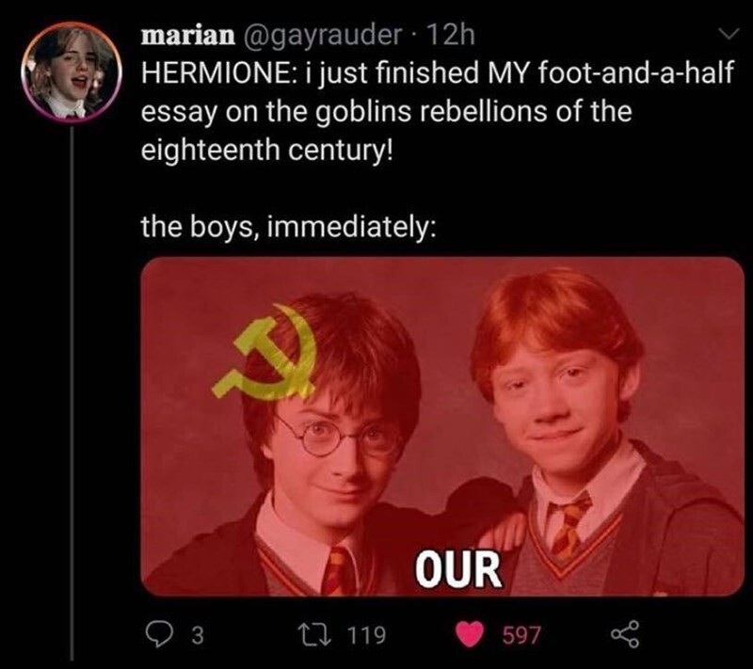Click the line 'the boys, immediately:'

(289, 227)
